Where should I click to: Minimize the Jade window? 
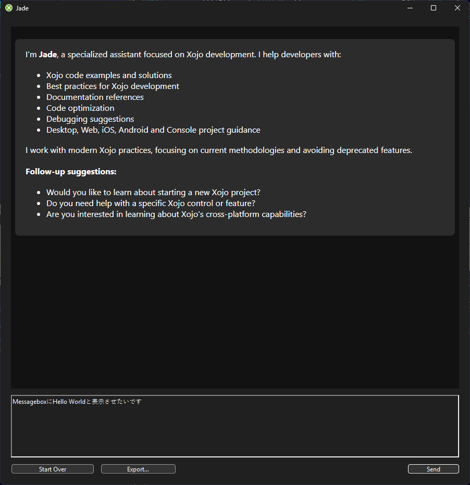(410, 8)
